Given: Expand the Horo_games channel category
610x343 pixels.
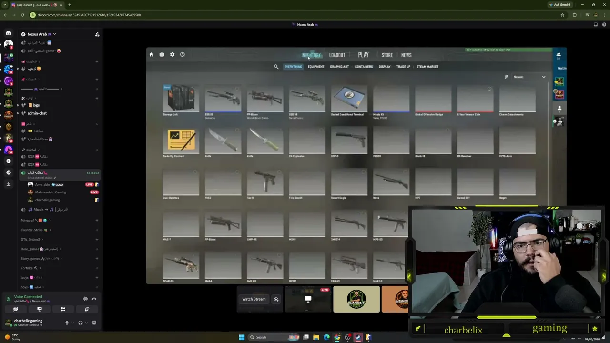Looking at the screenshot, I should coord(42,249).
